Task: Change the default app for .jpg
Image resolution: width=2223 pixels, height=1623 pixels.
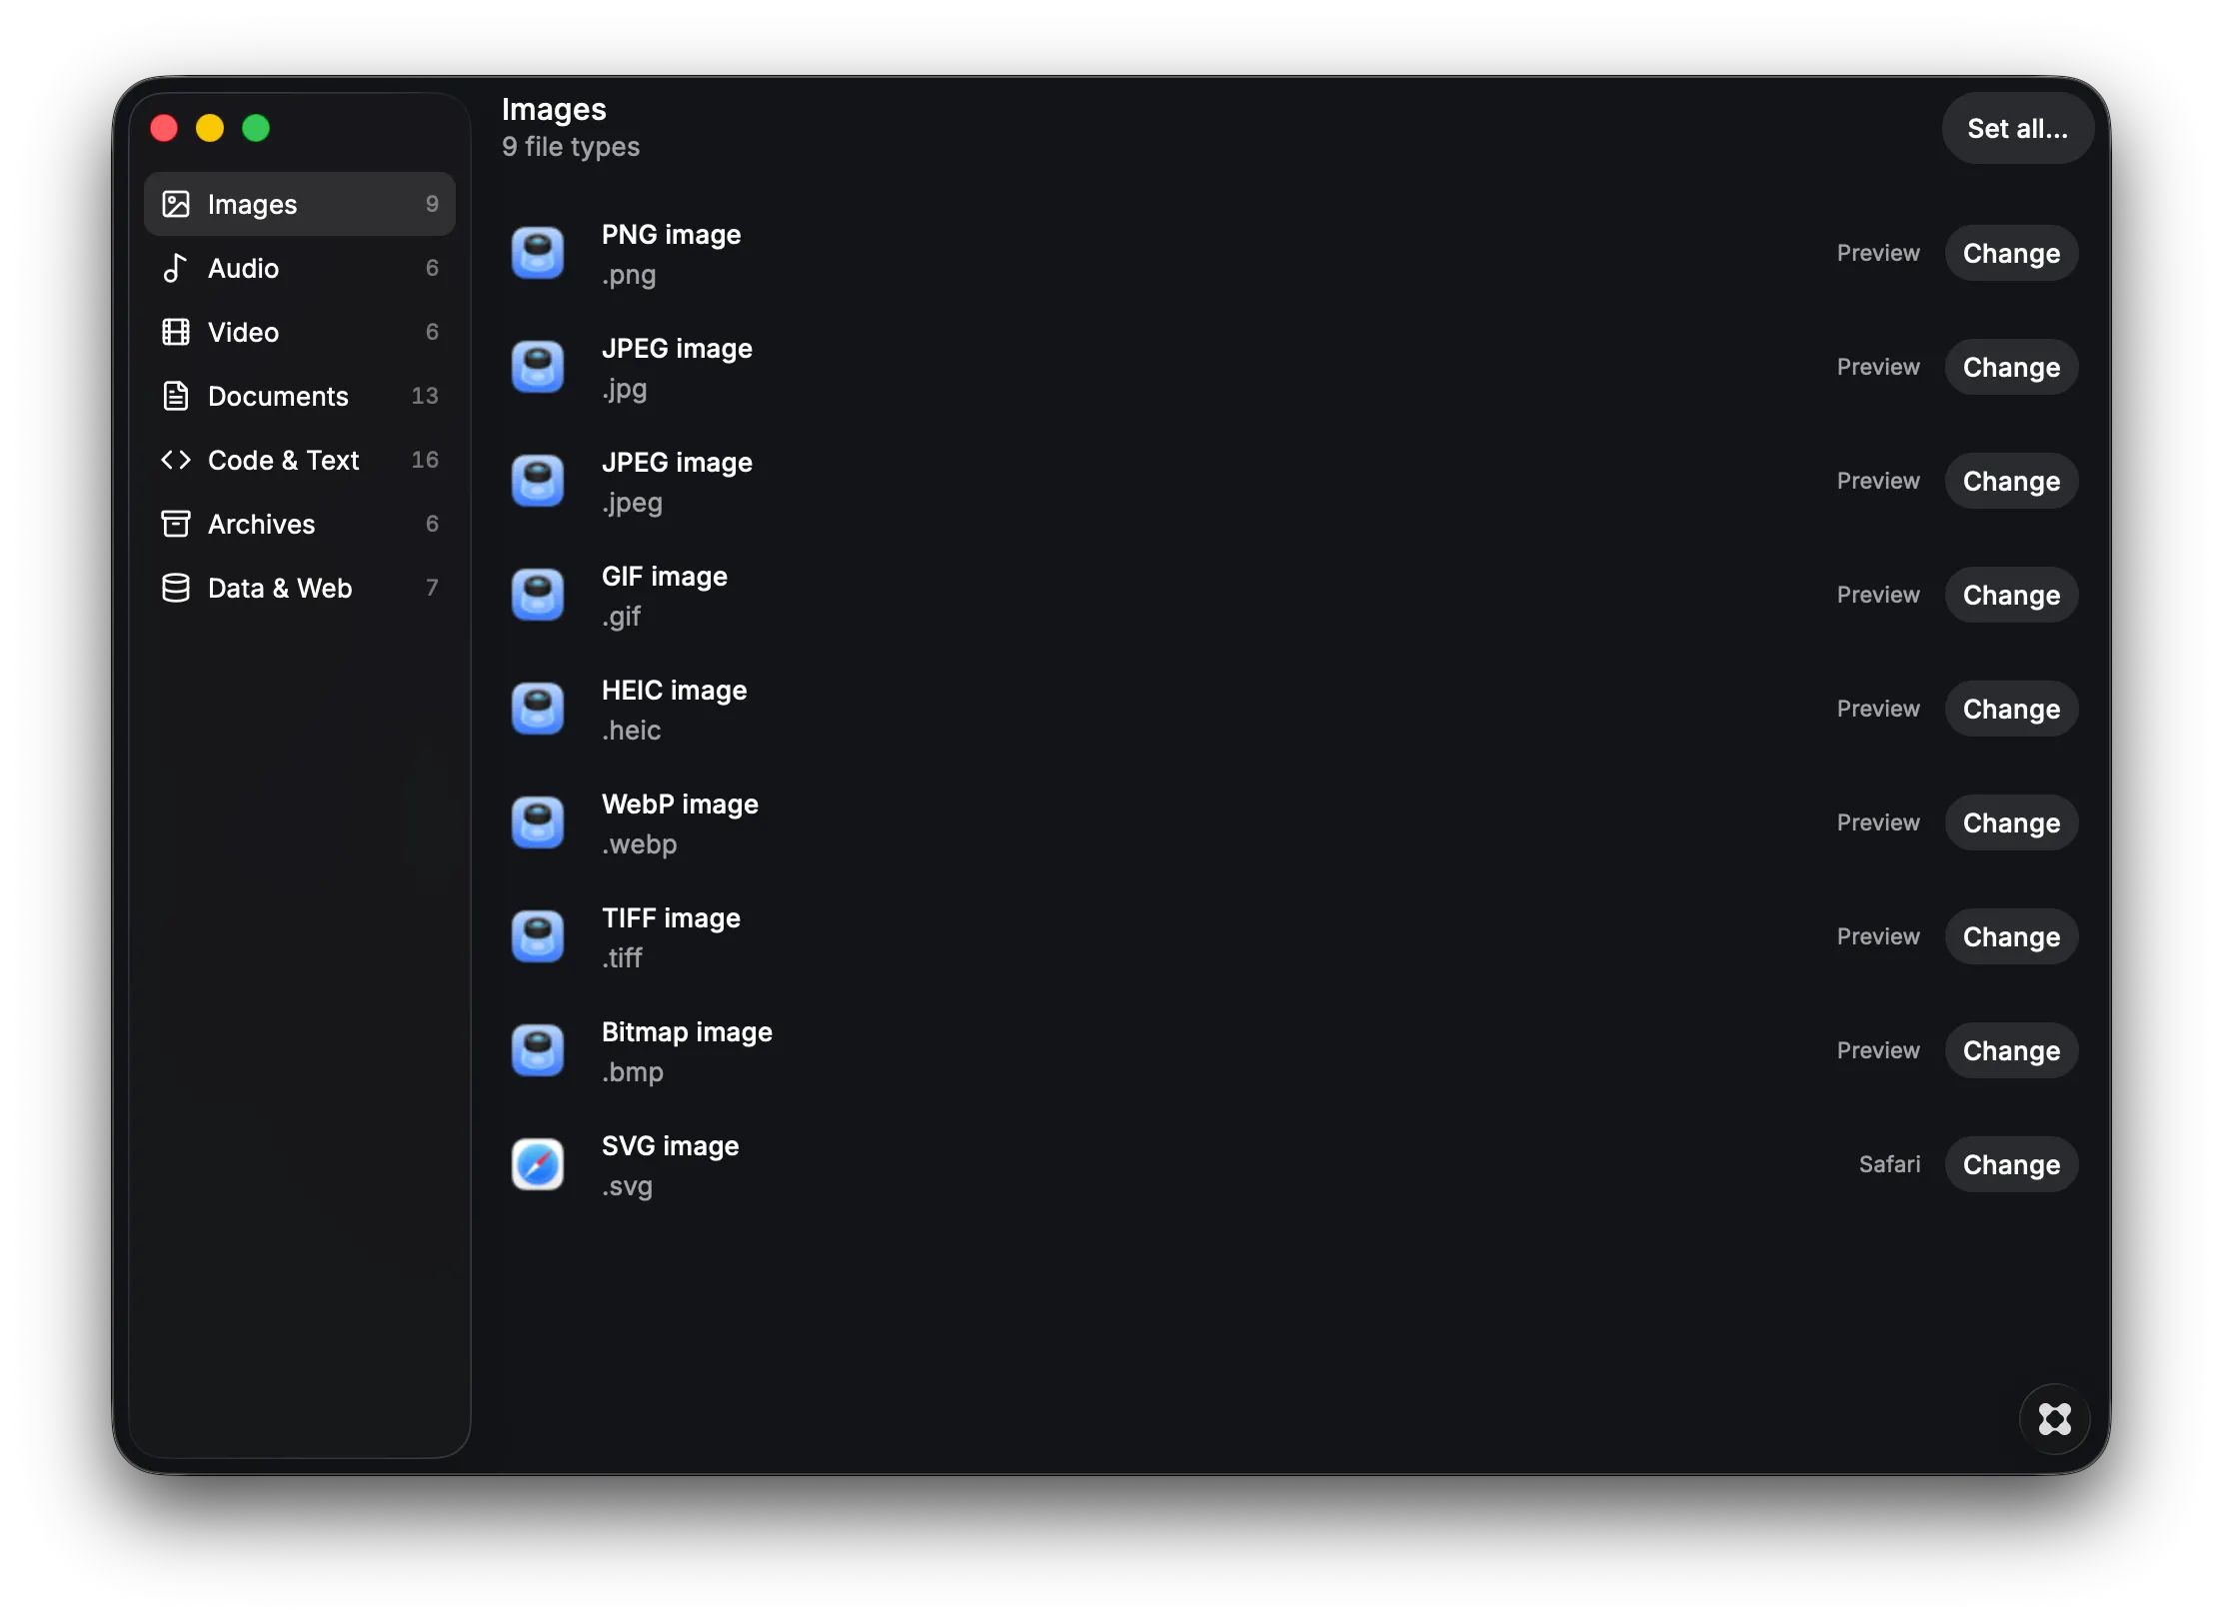Action: tap(2011, 367)
